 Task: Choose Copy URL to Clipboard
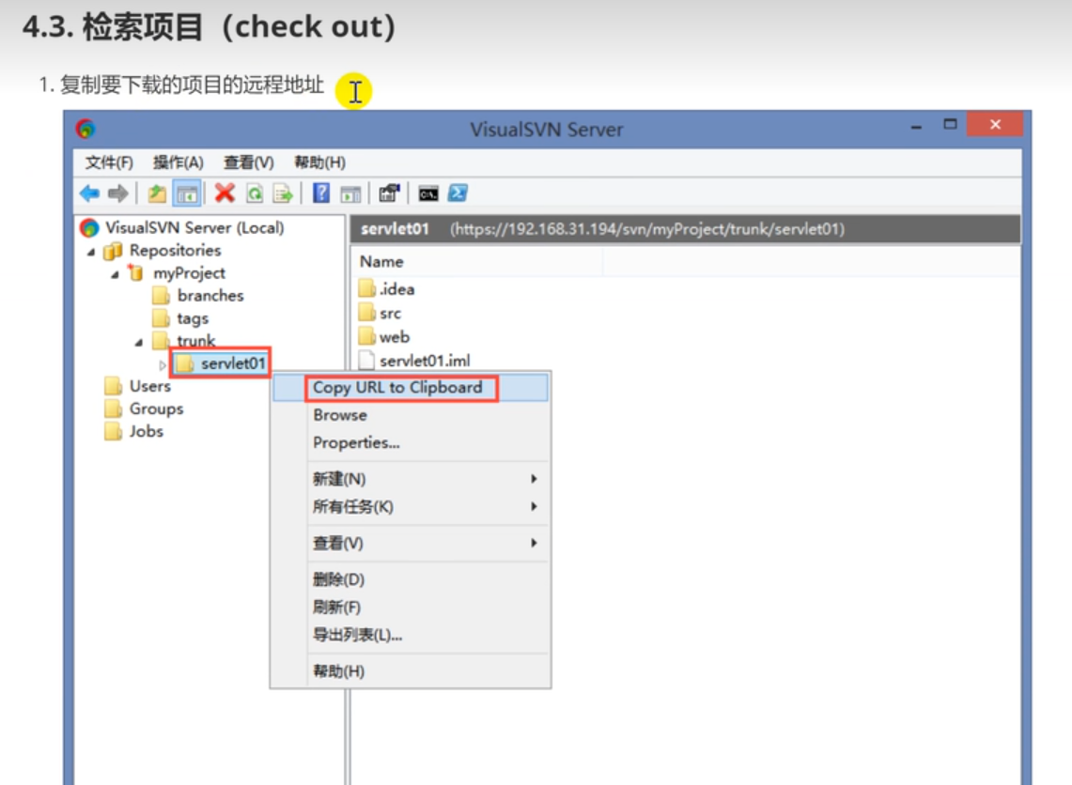(411, 388)
